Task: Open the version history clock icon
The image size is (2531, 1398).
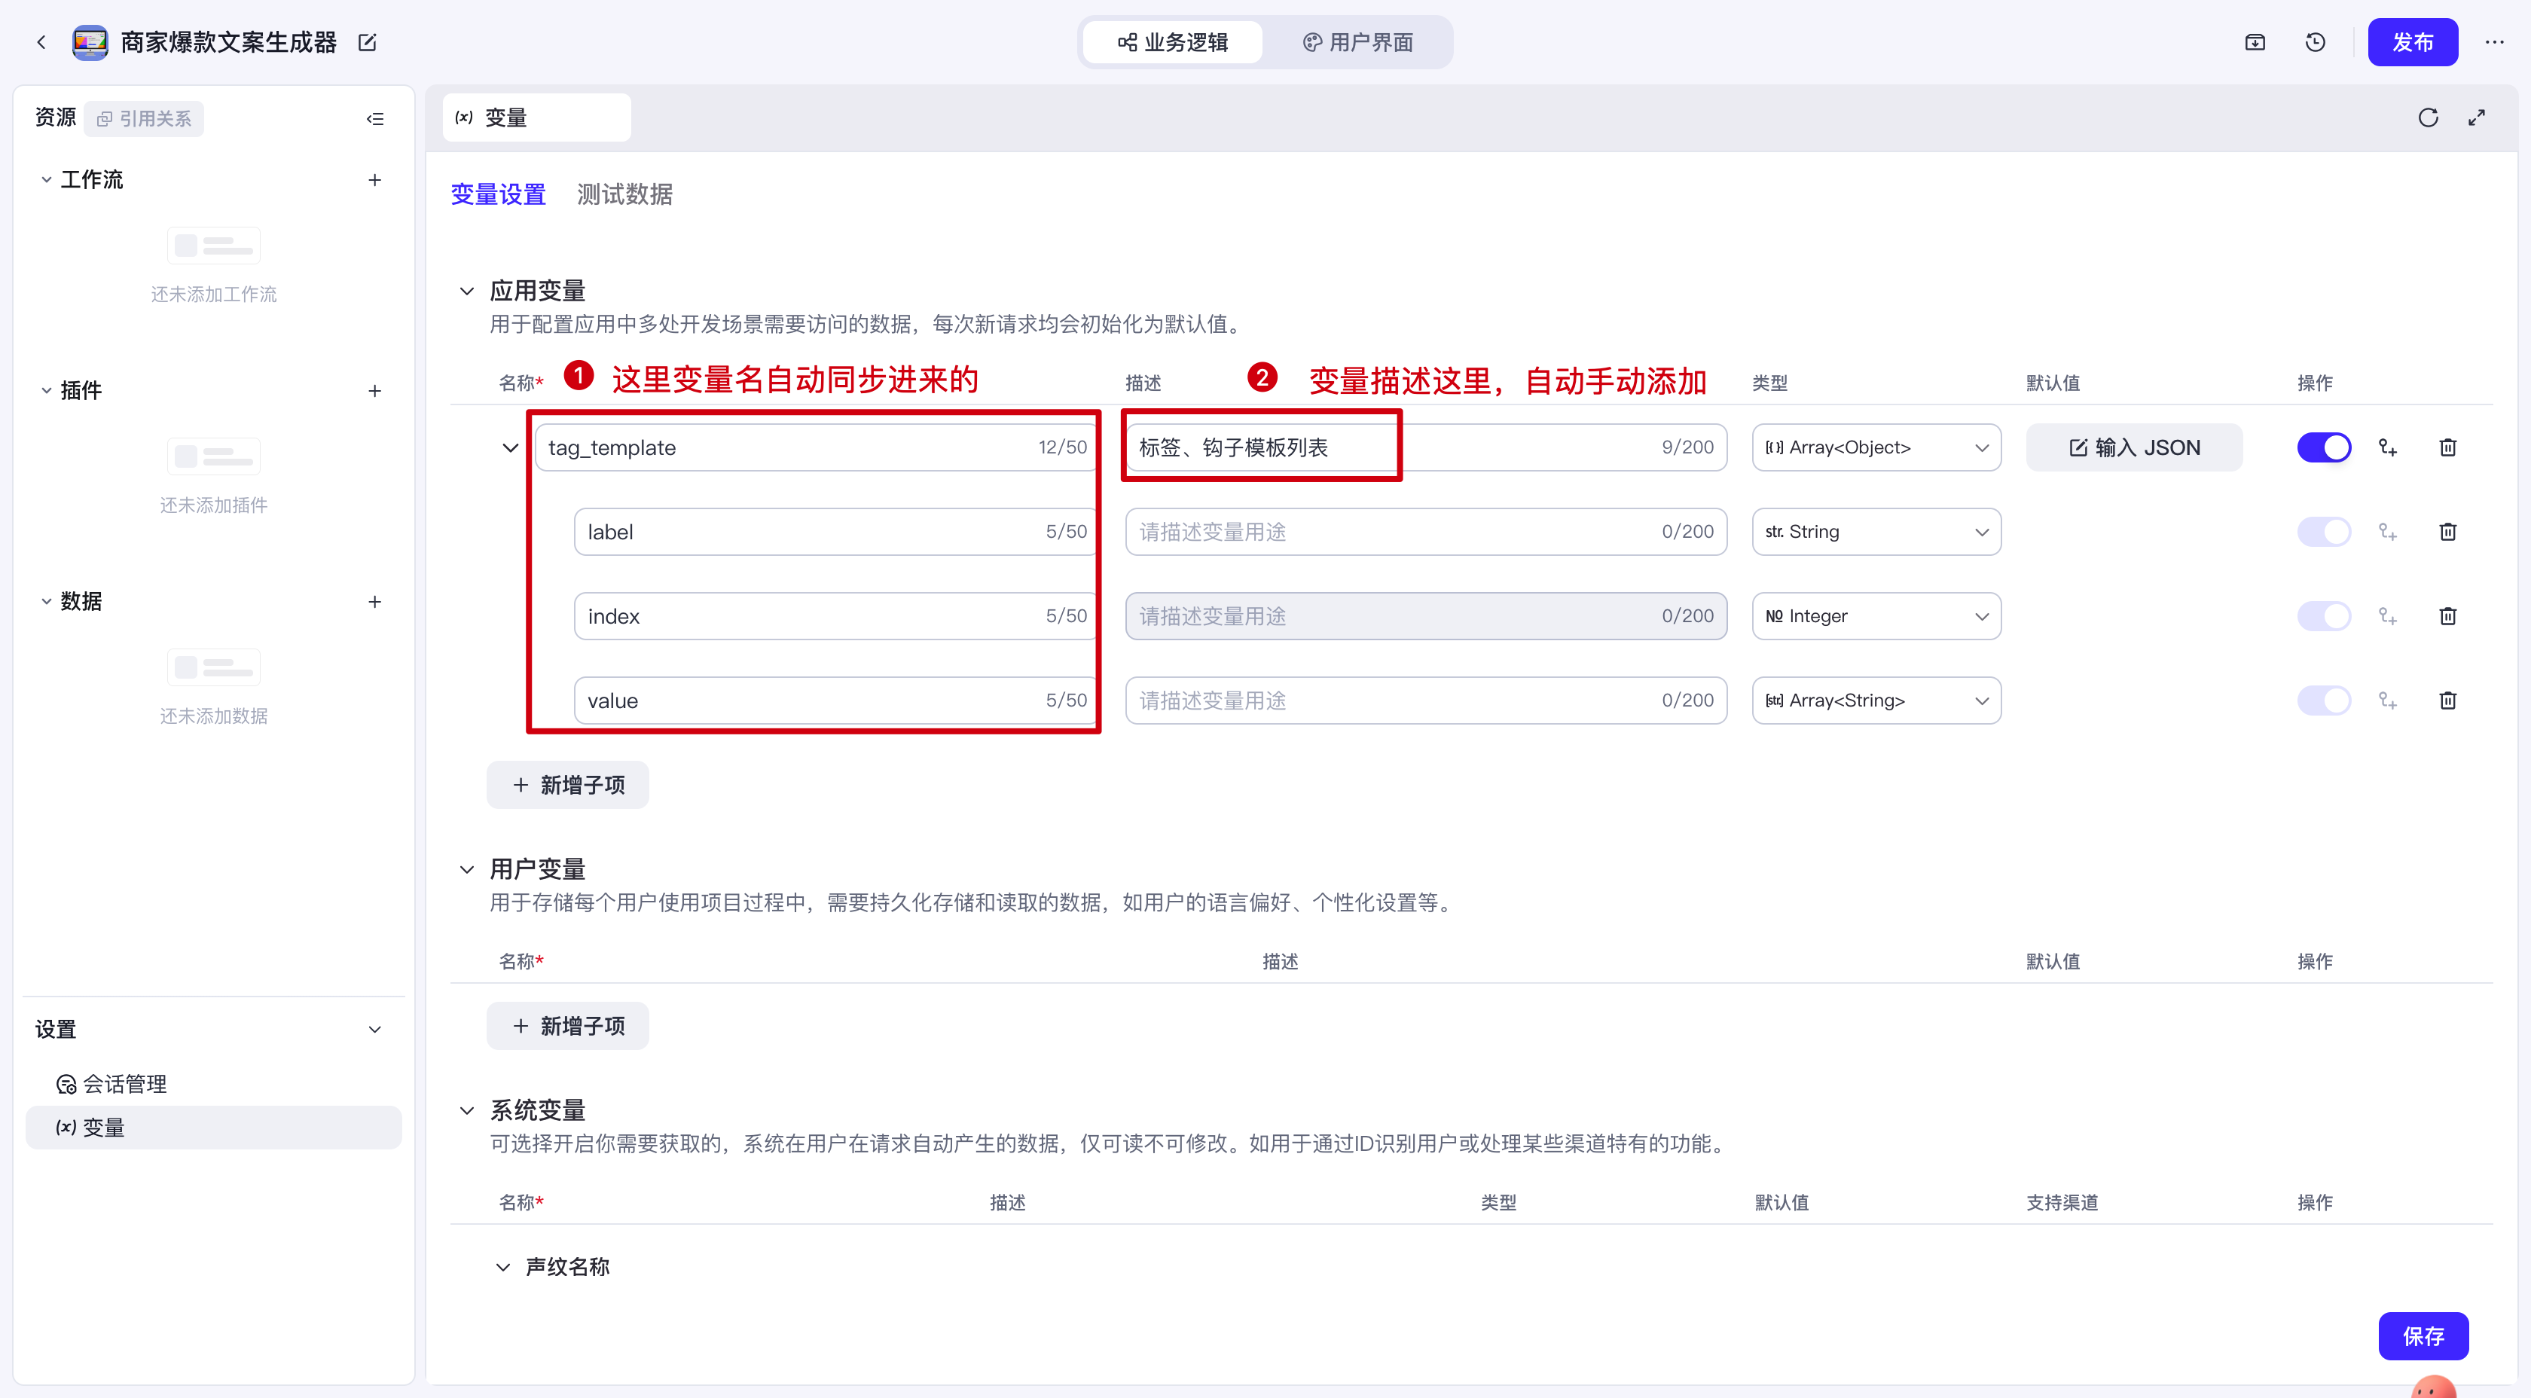Action: [x=2315, y=42]
